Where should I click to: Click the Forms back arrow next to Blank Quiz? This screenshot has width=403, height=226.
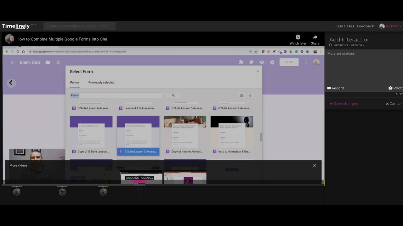[13, 62]
